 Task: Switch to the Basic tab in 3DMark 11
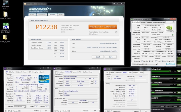click(x=32, y=15)
